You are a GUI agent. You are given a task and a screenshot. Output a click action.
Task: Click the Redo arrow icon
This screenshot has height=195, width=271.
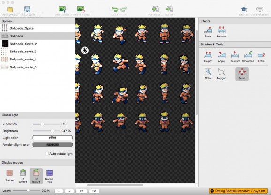pyautogui.click(x=124, y=9)
